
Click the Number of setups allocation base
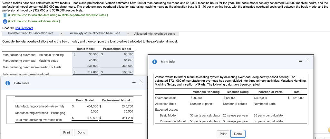(235, 104)
